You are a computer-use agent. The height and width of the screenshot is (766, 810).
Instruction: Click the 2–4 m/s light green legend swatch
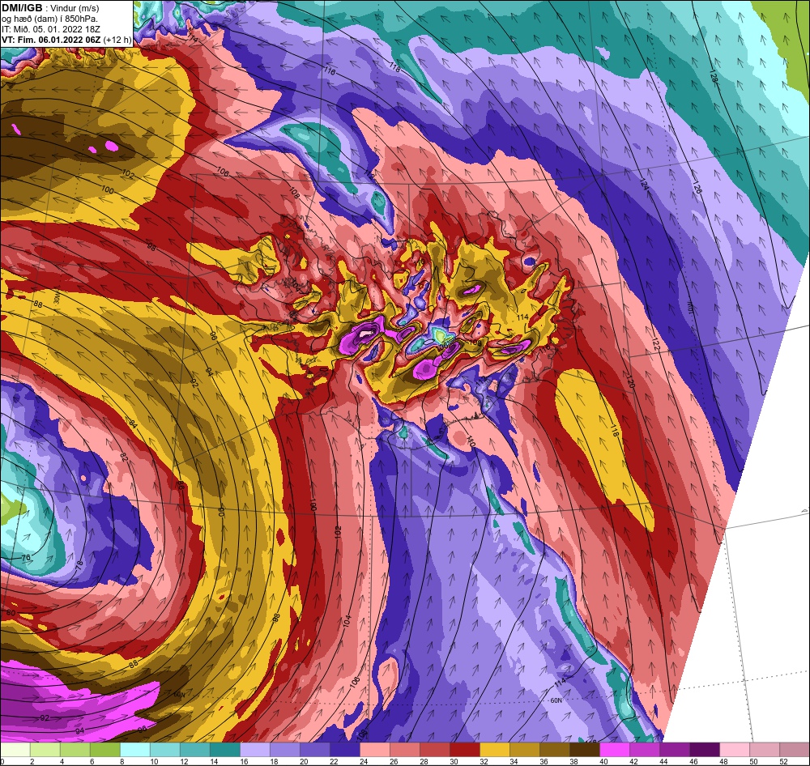45,750
